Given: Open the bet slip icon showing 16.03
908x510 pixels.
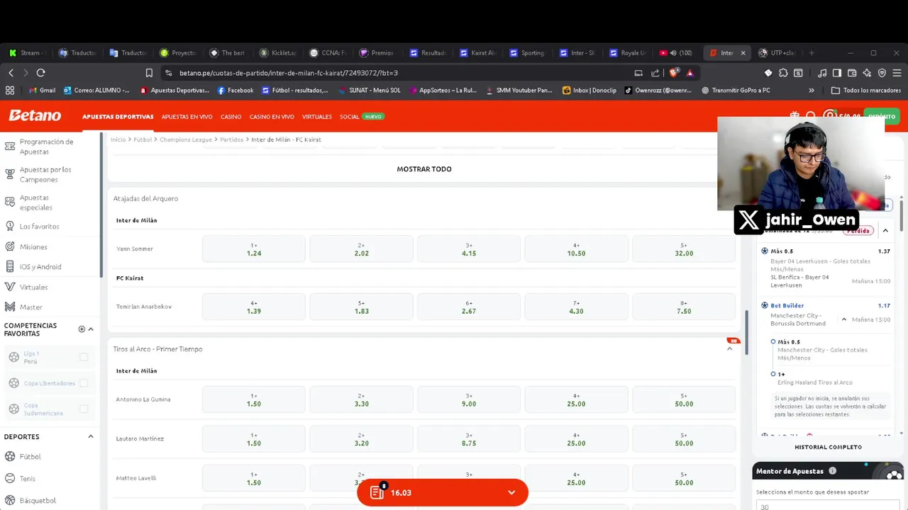Looking at the screenshot, I should (x=377, y=492).
